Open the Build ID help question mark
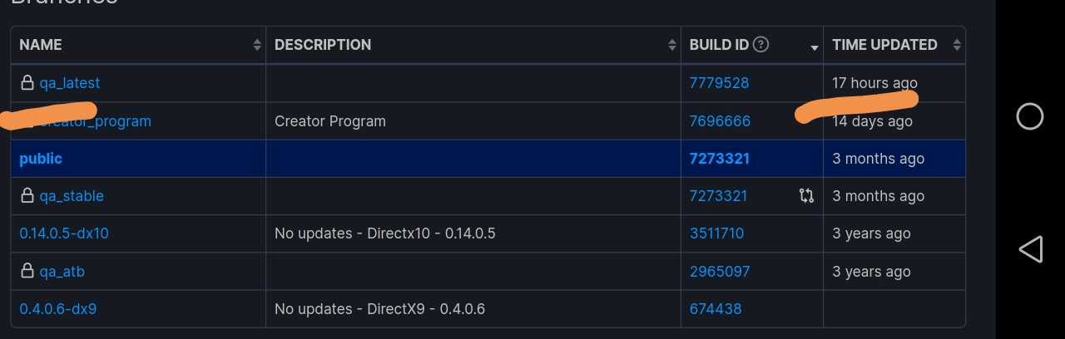The height and width of the screenshot is (339, 1065). click(760, 45)
